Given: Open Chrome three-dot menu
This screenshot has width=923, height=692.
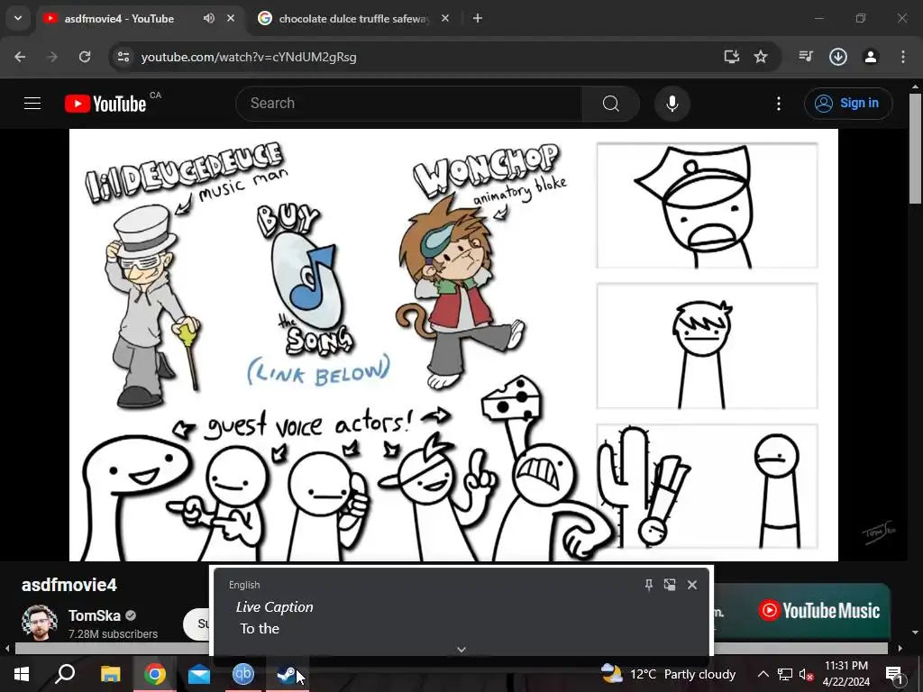Looking at the screenshot, I should tap(903, 57).
